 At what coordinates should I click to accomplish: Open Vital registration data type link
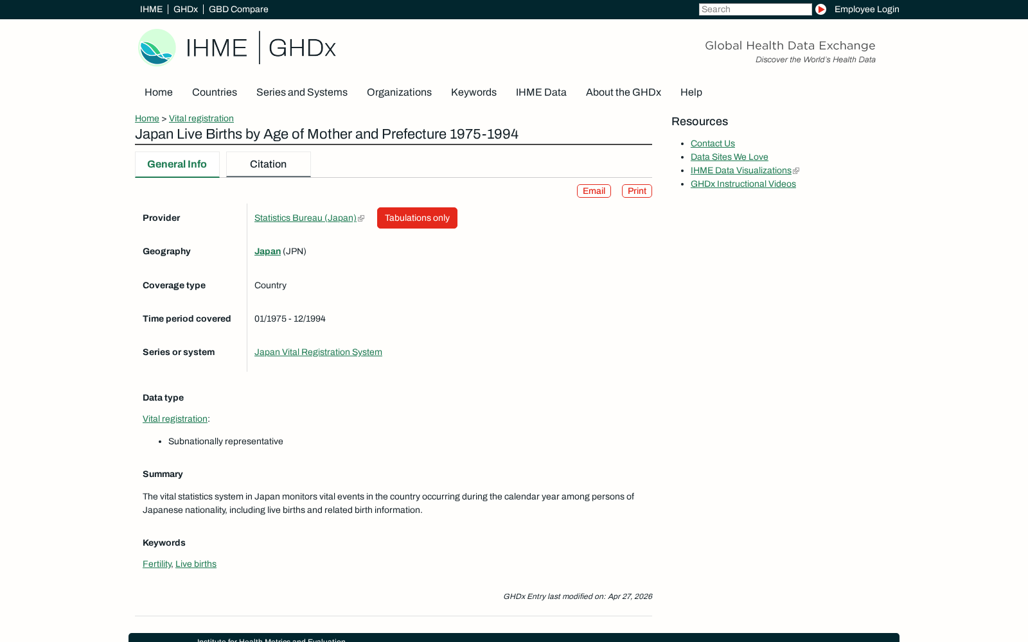pyautogui.click(x=175, y=419)
